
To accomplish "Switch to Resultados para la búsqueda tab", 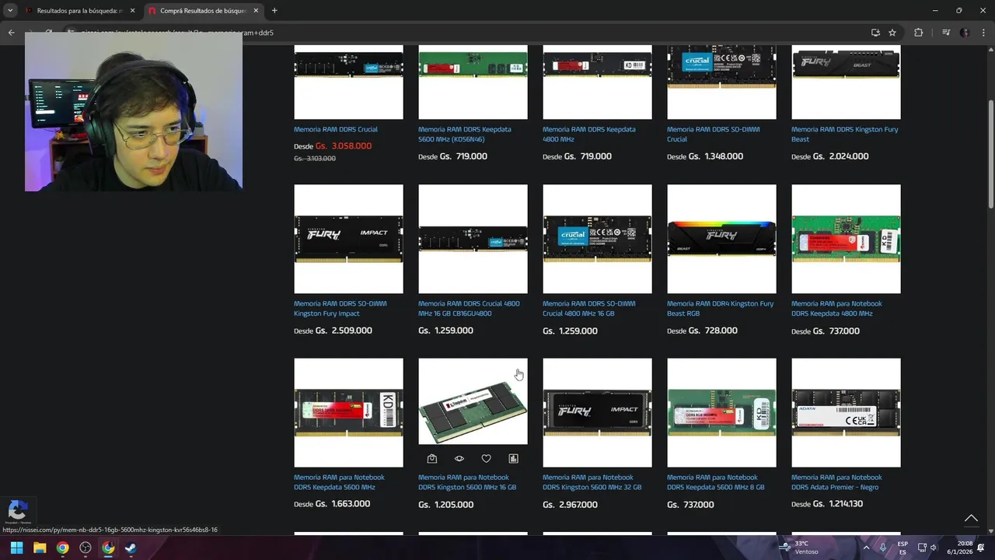I will point(79,11).
